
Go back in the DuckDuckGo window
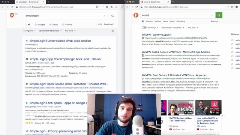pos(127,7)
